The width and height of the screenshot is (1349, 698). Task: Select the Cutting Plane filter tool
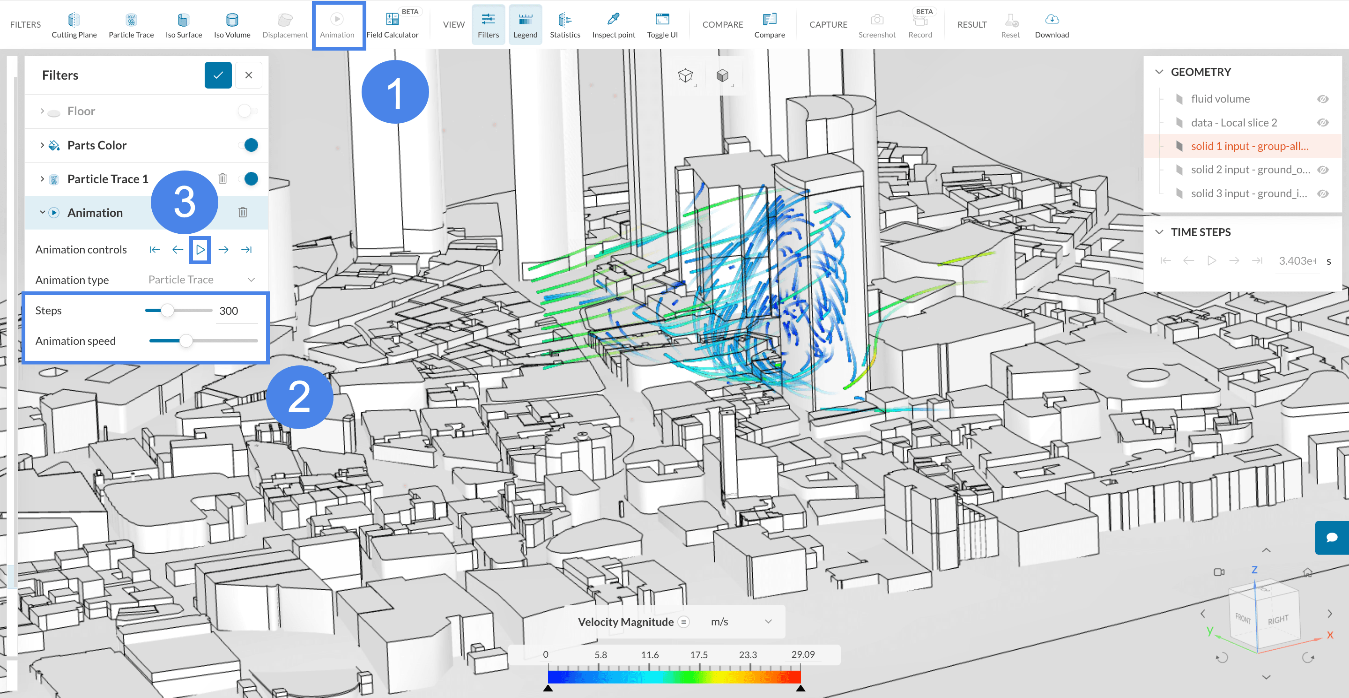coord(74,25)
